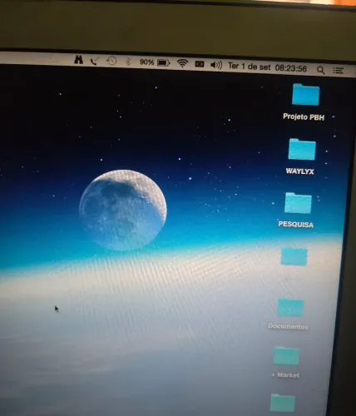The image size is (356, 416).
Task: Click the phone handset menu bar icon
Action: 95,61
